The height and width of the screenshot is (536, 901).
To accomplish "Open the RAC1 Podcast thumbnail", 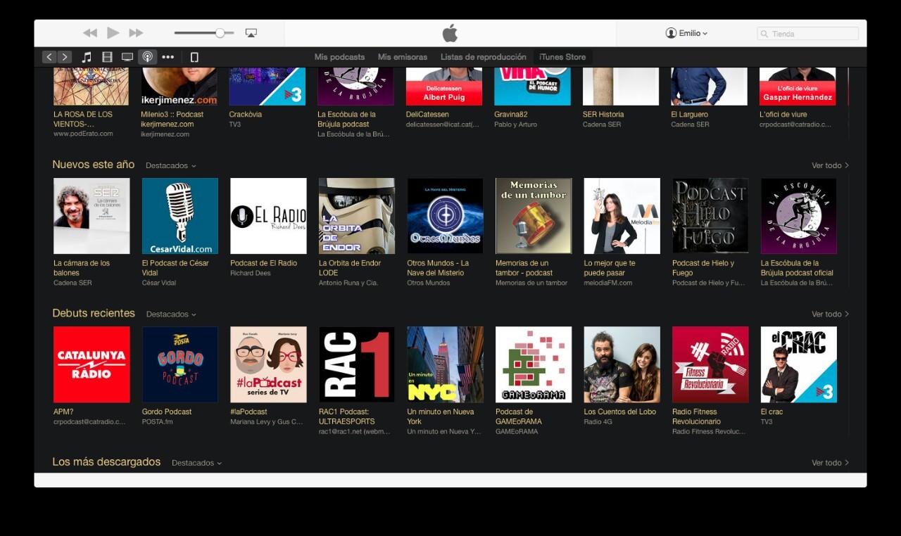I will point(357,364).
